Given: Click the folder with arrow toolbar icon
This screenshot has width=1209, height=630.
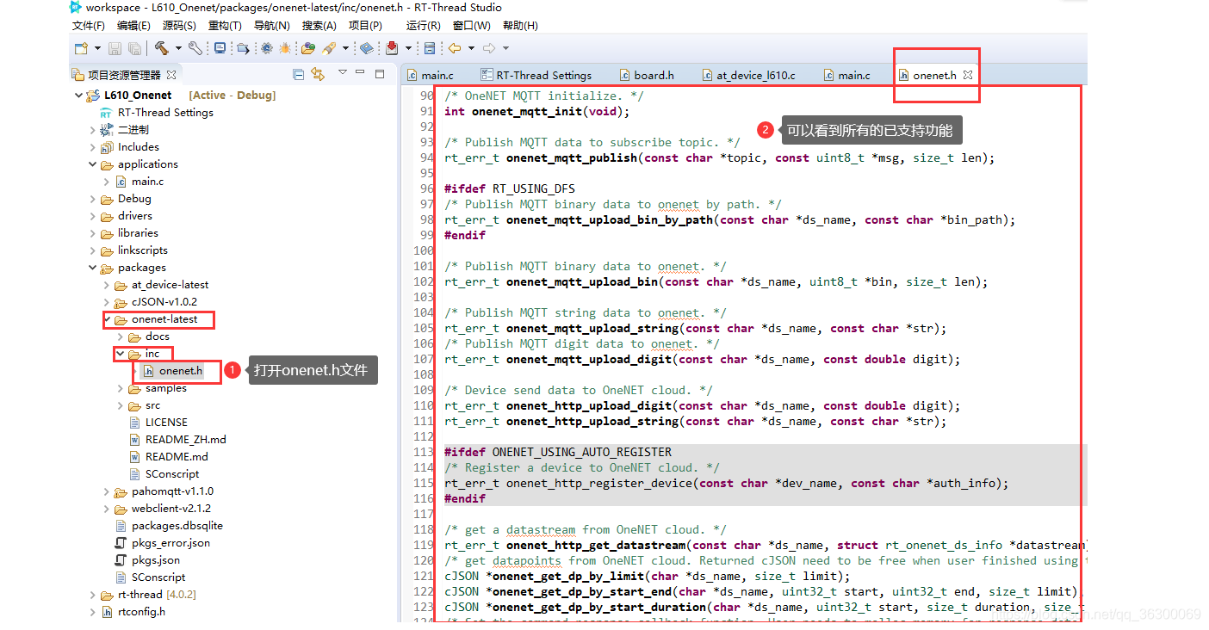Looking at the screenshot, I should tap(243, 48).
